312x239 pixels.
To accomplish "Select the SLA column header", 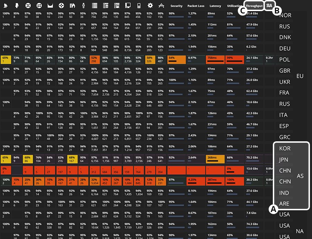I will pos(269,6).
